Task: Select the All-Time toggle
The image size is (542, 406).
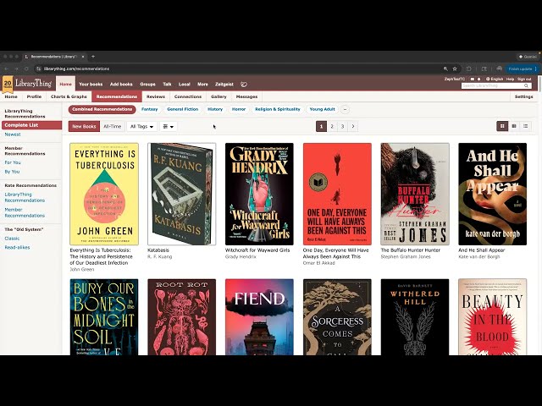Action: [113, 127]
